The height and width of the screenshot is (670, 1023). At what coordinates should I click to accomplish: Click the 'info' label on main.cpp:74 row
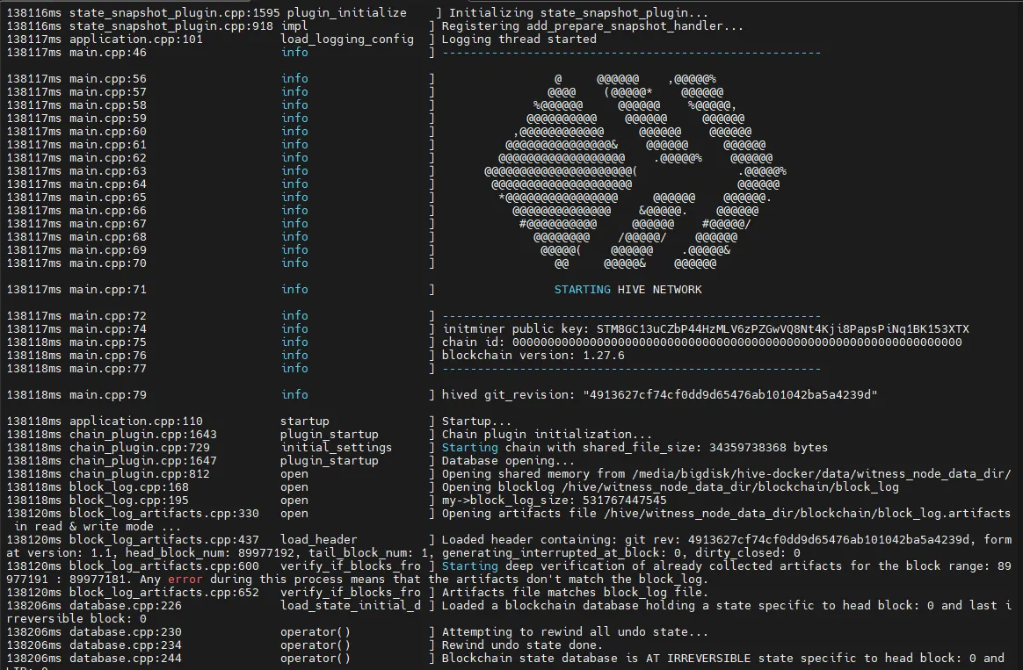pyautogui.click(x=294, y=329)
